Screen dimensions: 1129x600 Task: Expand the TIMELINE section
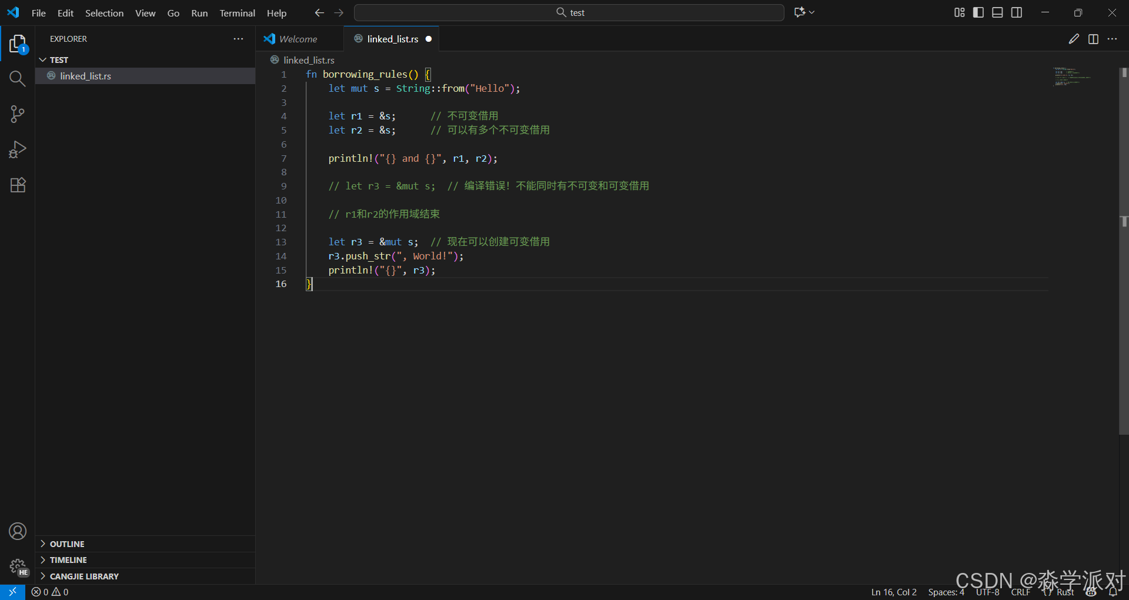[145, 560]
